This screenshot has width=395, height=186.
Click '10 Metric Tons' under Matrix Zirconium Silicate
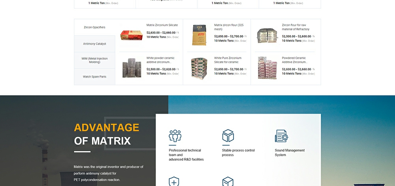click(x=156, y=37)
